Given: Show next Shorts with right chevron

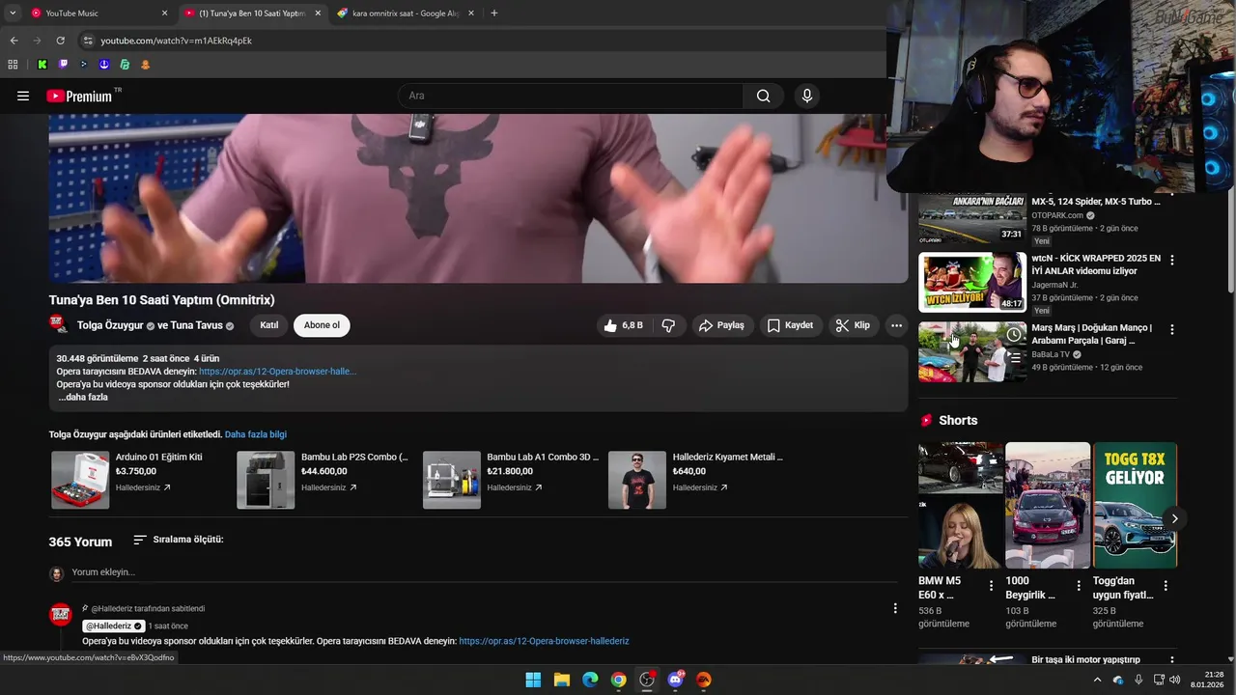Looking at the screenshot, I should 1174,518.
